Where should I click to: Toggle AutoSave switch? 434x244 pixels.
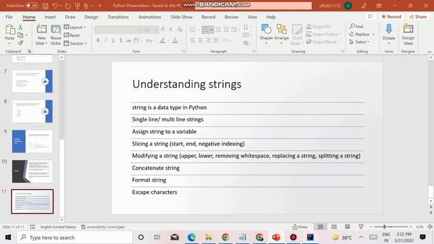click(32, 5)
